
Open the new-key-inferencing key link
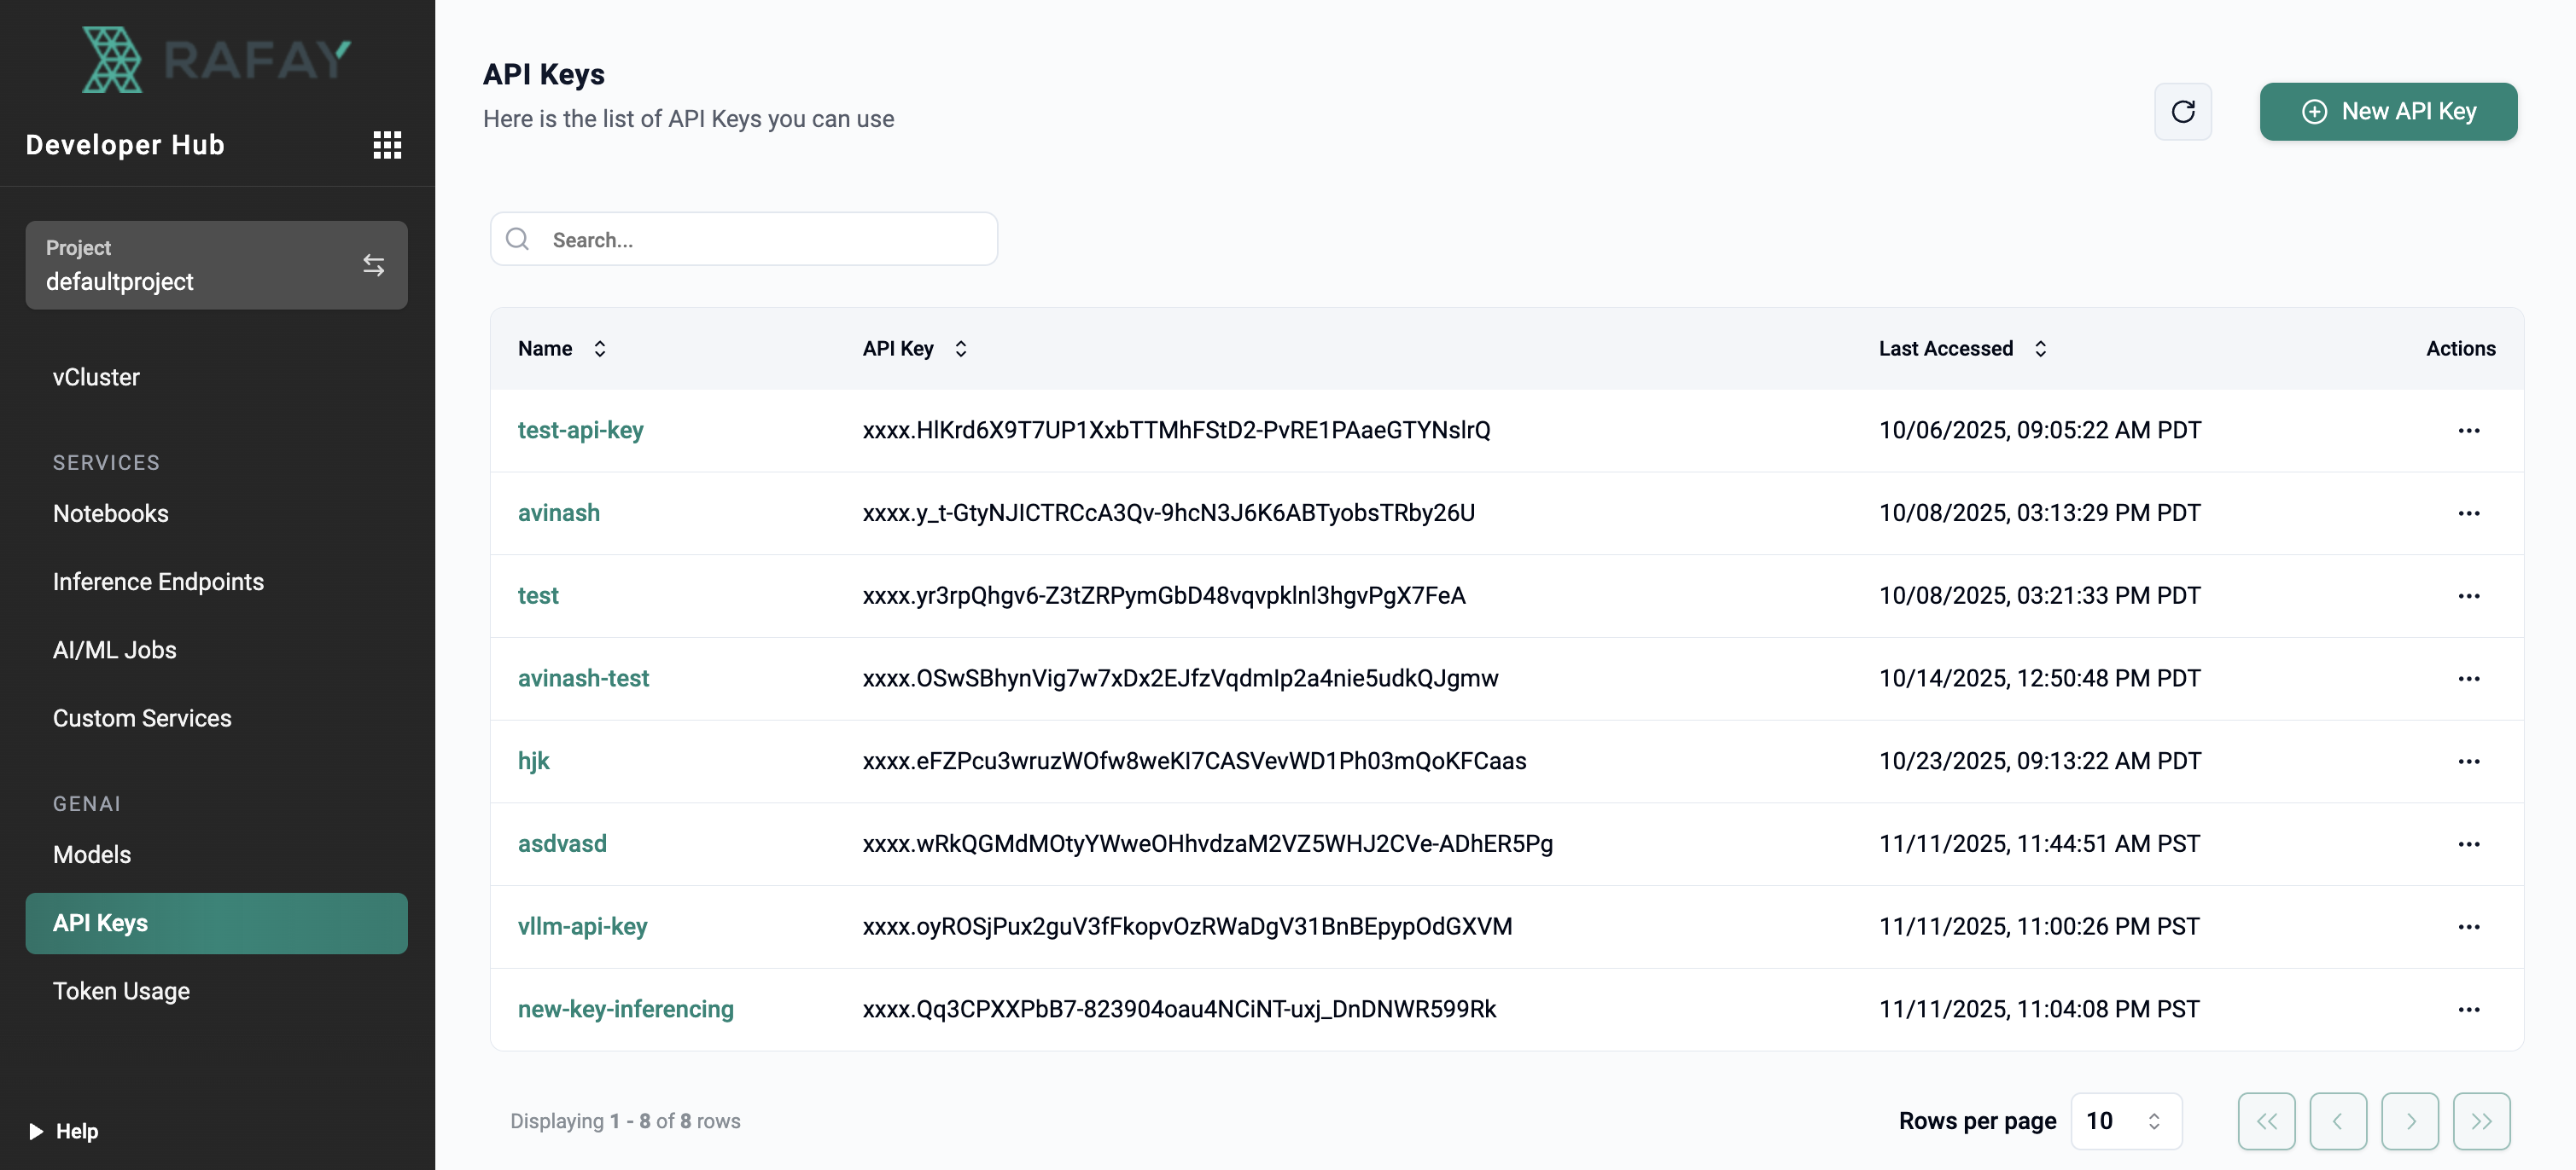click(625, 1009)
